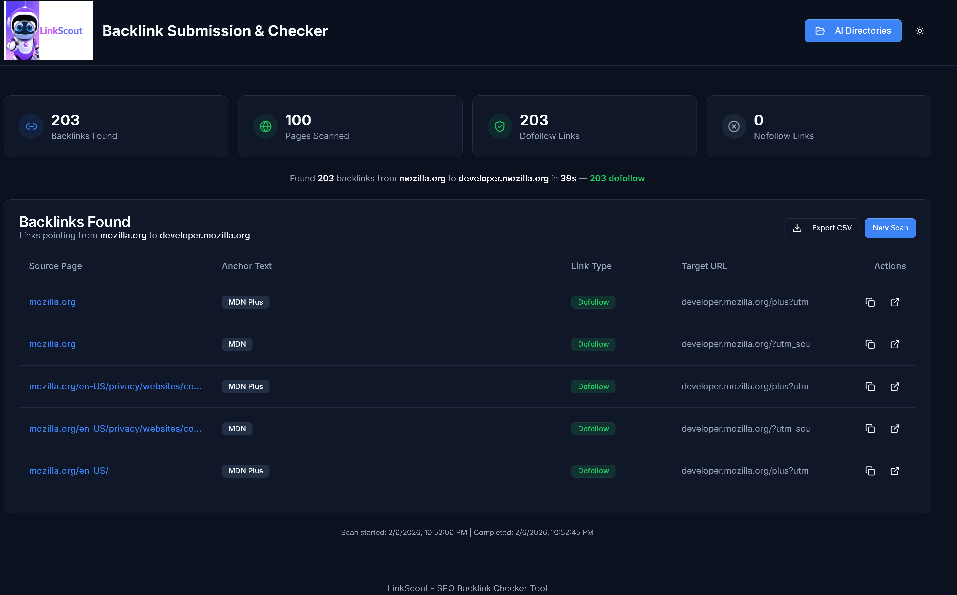Click the download icon inside Export CSV
The height and width of the screenshot is (595, 957).
click(797, 228)
